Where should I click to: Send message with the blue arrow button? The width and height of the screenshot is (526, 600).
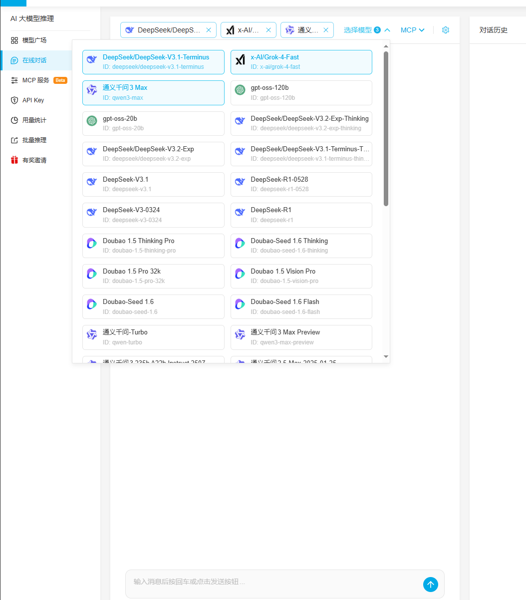coord(431,584)
